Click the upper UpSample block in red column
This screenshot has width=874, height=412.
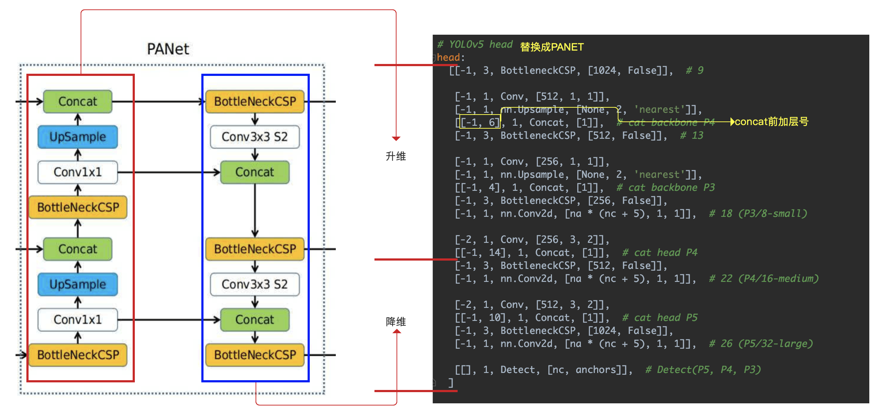[x=78, y=137]
